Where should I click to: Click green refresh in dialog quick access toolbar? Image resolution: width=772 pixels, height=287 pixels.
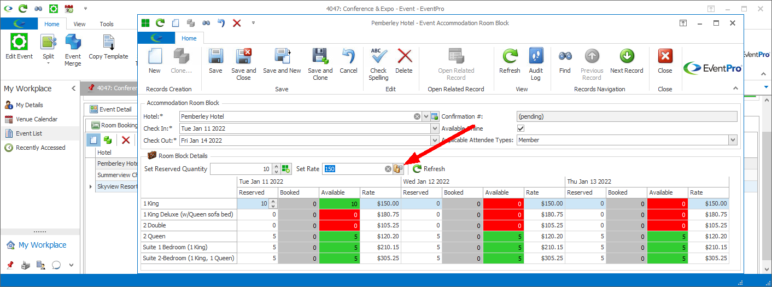pos(160,23)
